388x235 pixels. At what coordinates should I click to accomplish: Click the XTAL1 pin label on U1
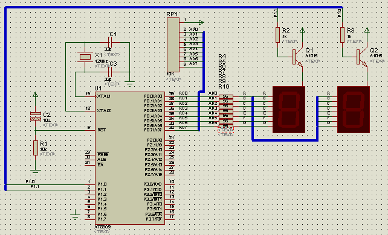click(x=104, y=96)
